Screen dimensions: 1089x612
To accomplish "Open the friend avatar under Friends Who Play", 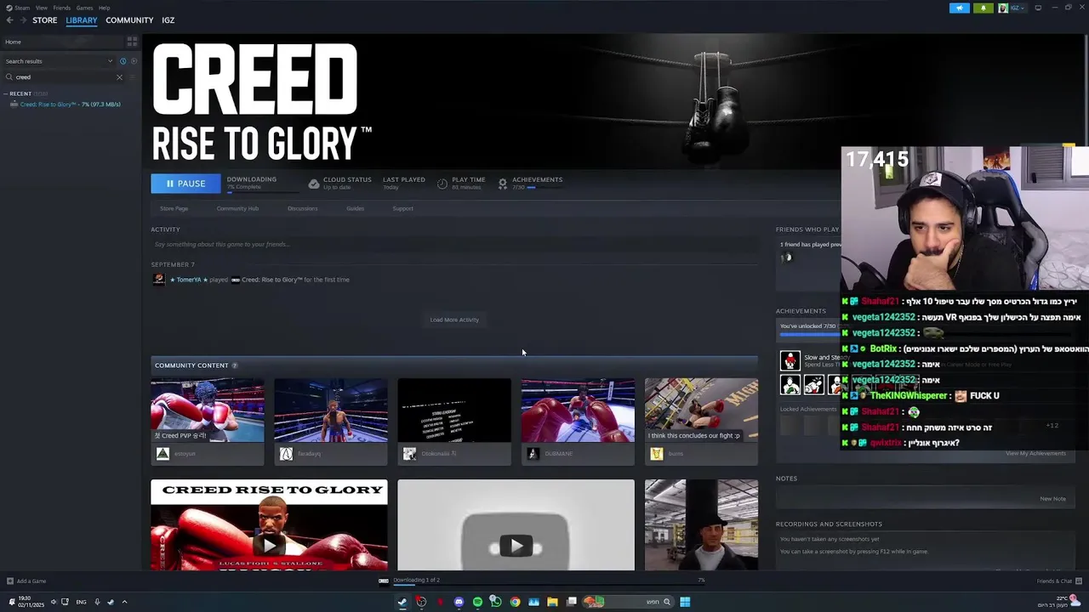I will [786, 258].
